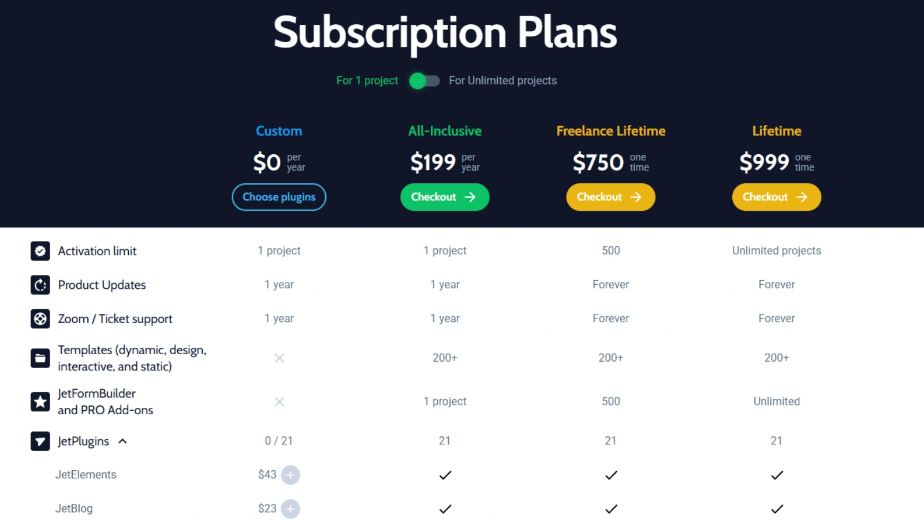Click the Choose plugins button
This screenshot has height=520, width=924.
(x=279, y=197)
